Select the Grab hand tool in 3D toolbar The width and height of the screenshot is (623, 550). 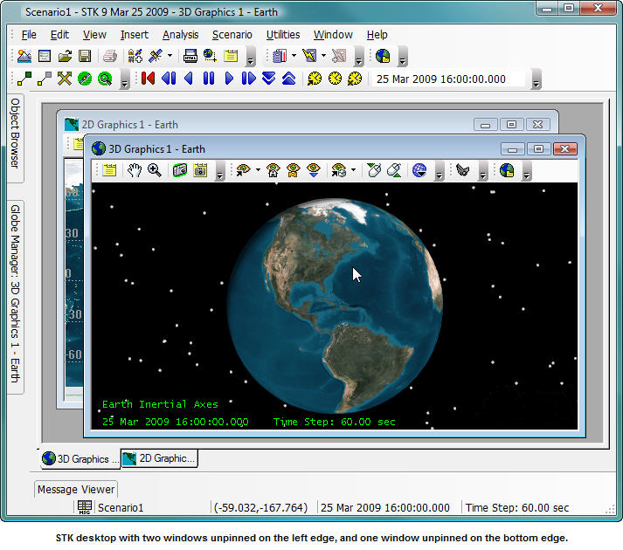point(135,170)
